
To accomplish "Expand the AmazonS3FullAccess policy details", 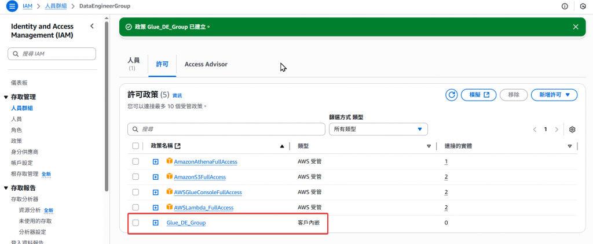I will point(155,177).
